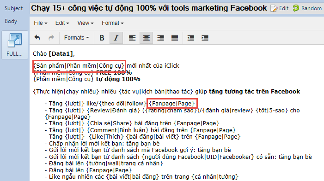The height and width of the screenshot is (181, 324).
Task: Toggle italic formatting
Action: (x=116, y=38)
